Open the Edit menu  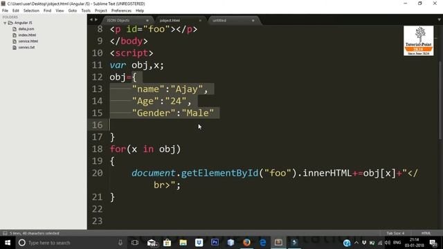pyautogui.click(x=15, y=11)
